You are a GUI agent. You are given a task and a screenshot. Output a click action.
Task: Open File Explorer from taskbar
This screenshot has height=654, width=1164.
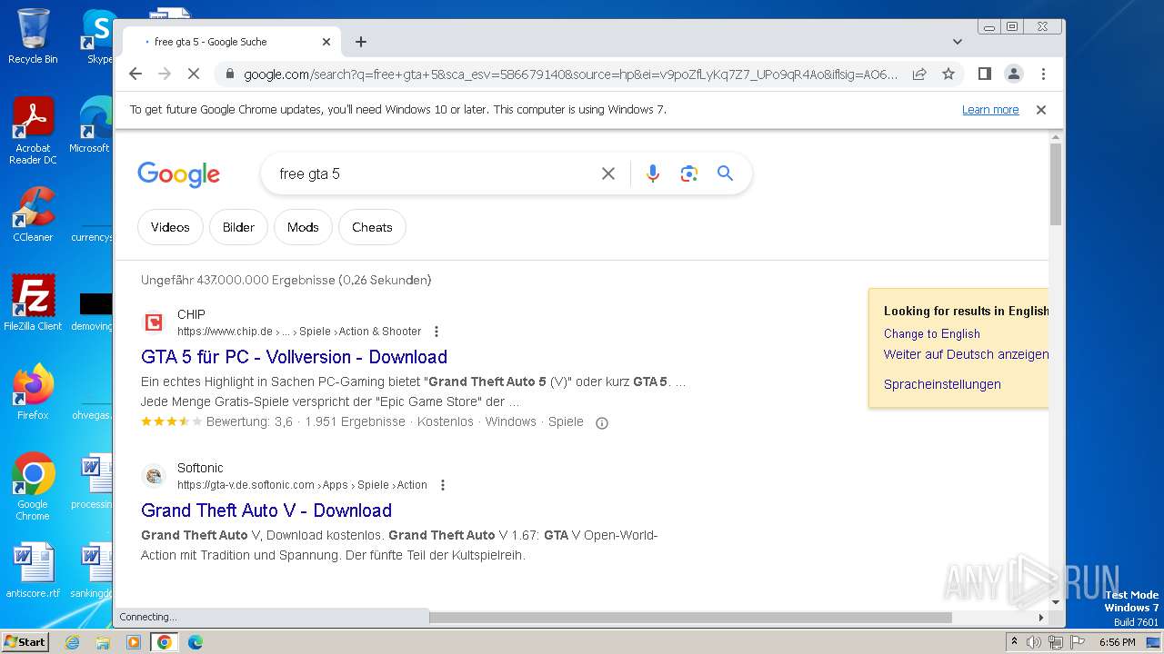tap(103, 642)
